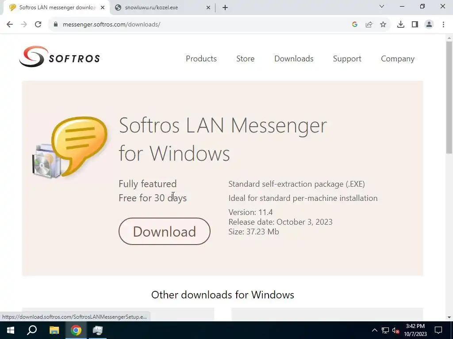Switch to the snowluwu.ru/kozel.exe tab

(x=162, y=8)
